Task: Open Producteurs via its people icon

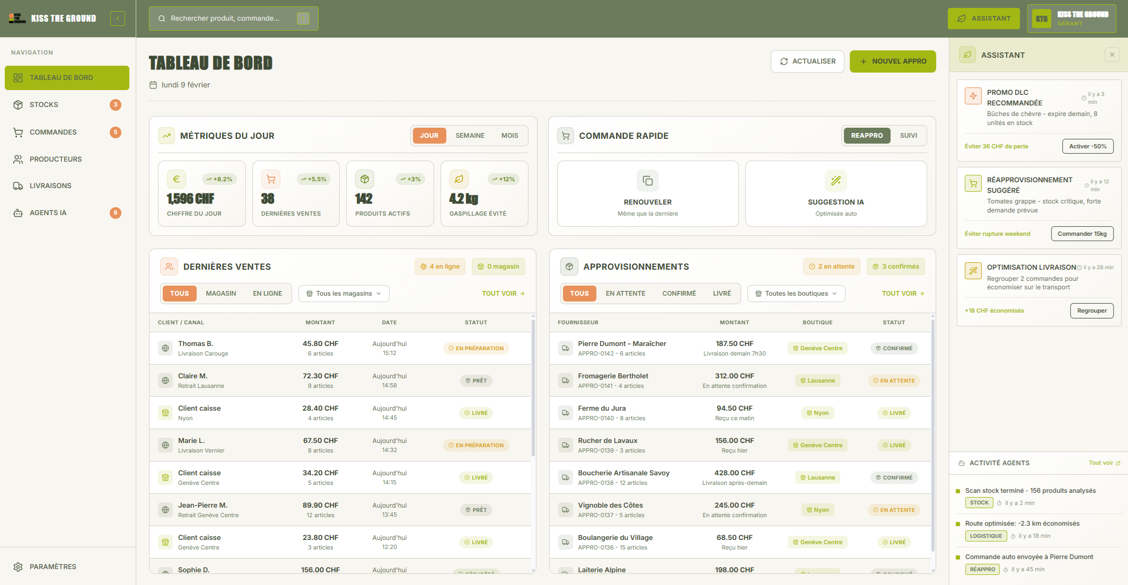Action: point(18,159)
